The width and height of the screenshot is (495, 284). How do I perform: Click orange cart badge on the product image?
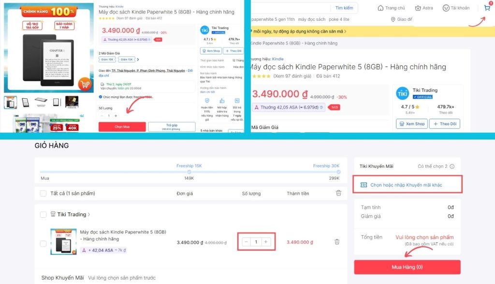[x=85, y=84]
